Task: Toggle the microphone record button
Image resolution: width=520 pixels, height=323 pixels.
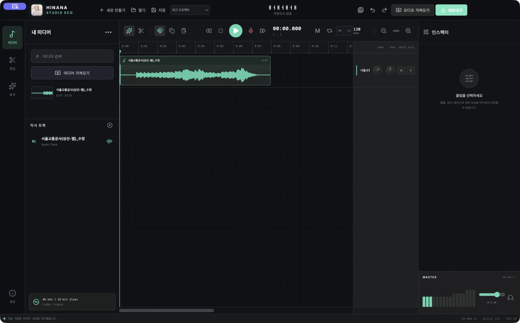Action: click(251, 31)
